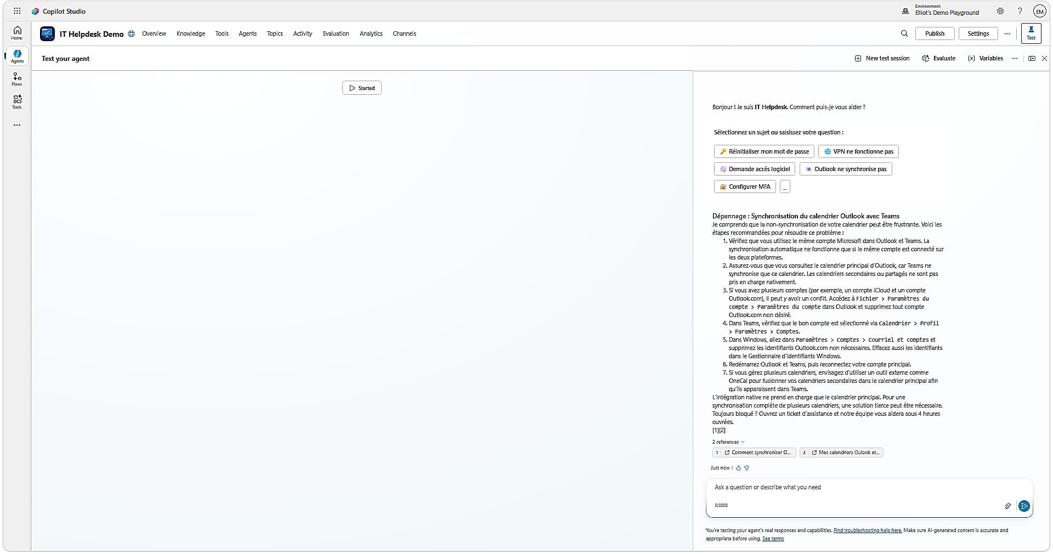
Task: Give thumbs up to the response
Action: [738, 468]
